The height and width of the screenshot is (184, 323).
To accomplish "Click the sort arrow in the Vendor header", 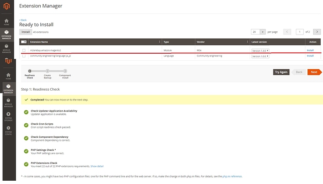I will (248, 42).
